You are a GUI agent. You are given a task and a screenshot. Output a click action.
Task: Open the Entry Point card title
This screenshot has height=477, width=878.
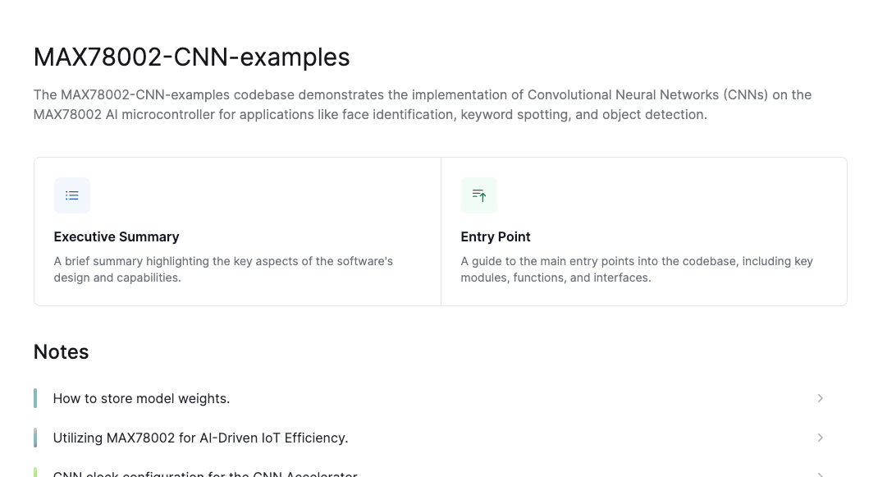click(x=496, y=236)
